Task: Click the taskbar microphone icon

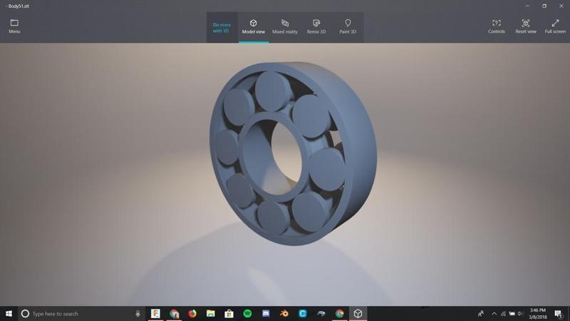Action: (138, 313)
